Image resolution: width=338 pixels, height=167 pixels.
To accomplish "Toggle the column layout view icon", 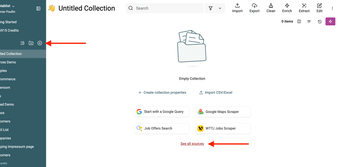I will pos(299,21).
